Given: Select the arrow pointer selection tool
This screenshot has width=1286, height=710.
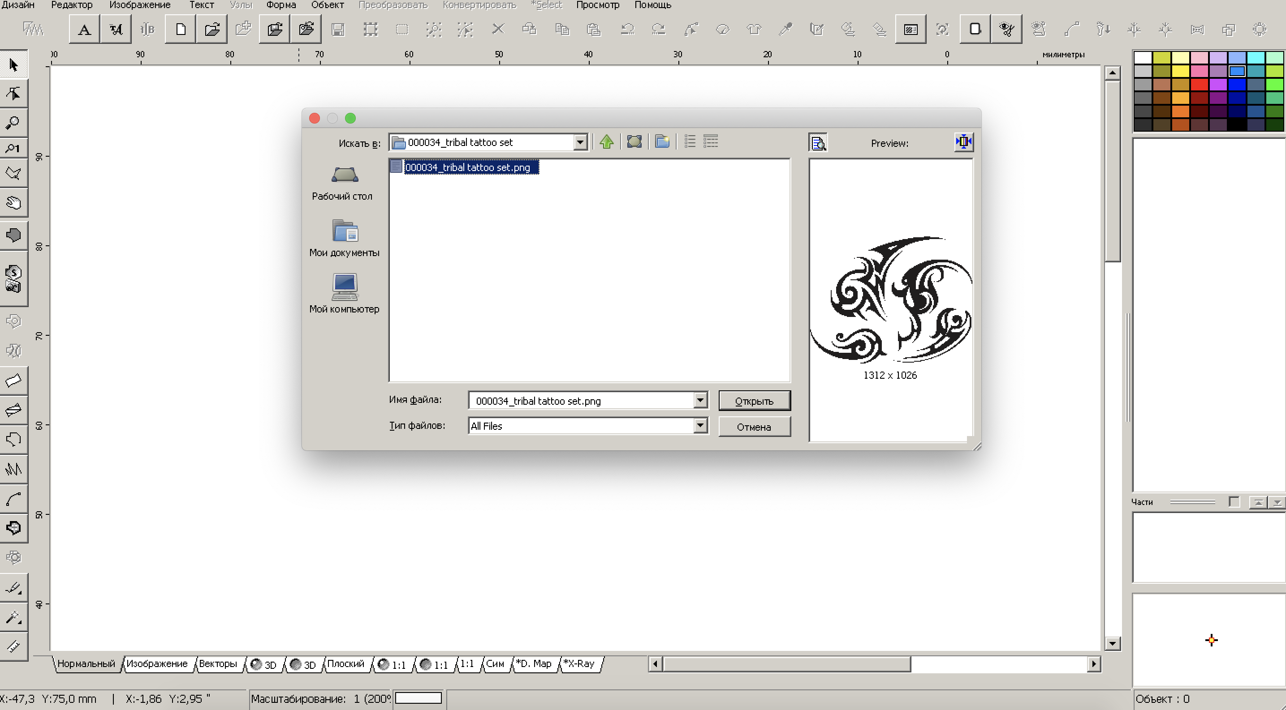Looking at the screenshot, I should tap(13, 65).
